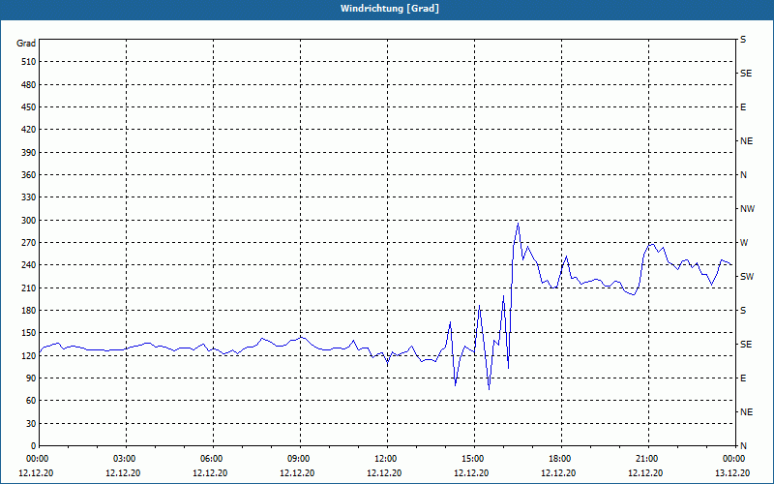Click the 21:00 time label
Screen dimensions: 774x484
(x=648, y=459)
